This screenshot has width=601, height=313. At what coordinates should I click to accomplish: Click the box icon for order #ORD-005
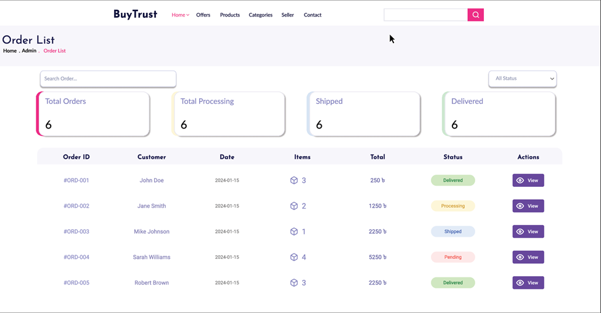pos(294,283)
